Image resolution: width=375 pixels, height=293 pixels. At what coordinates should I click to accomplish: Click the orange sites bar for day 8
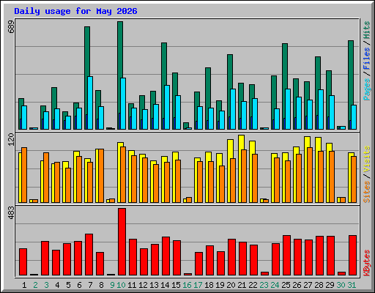tap(101, 176)
